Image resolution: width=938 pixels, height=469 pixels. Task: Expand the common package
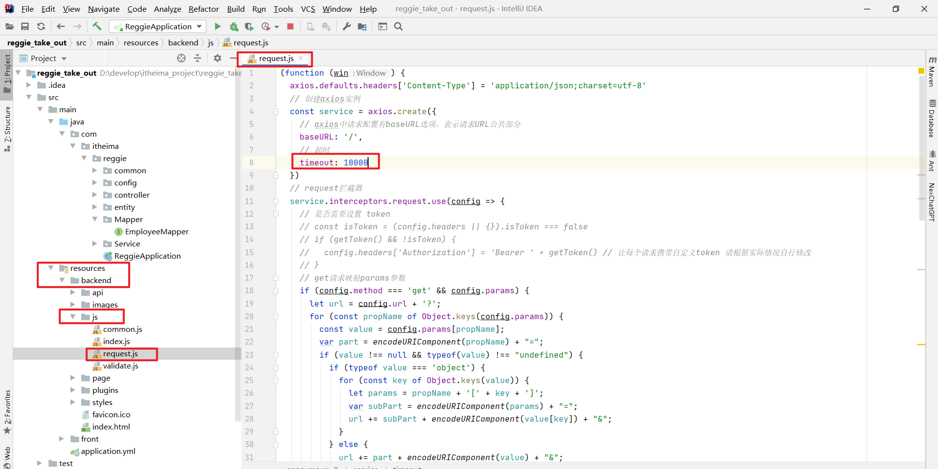(x=95, y=170)
